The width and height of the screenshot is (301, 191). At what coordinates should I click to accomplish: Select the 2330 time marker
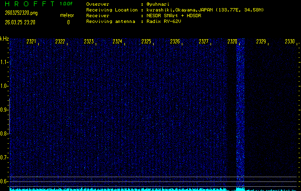coord(290,42)
